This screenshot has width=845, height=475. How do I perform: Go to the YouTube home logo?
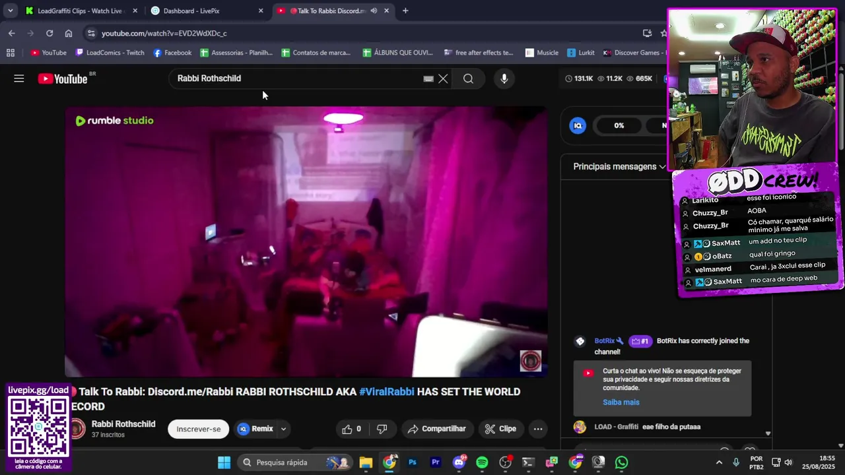tap(63, 79)
